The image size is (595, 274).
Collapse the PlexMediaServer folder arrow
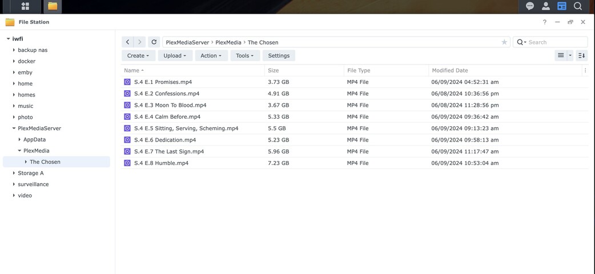click(14, 128)
